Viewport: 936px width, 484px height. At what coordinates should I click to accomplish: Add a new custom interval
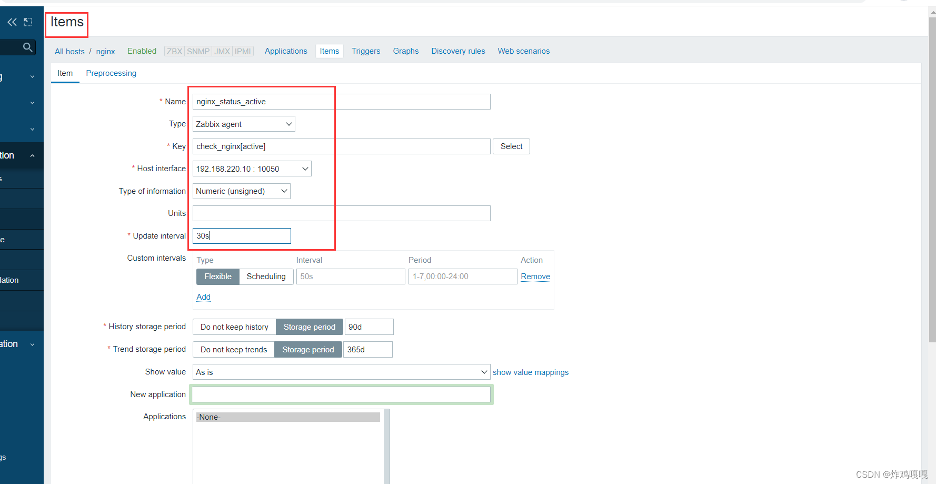click(x=204, y=297)
